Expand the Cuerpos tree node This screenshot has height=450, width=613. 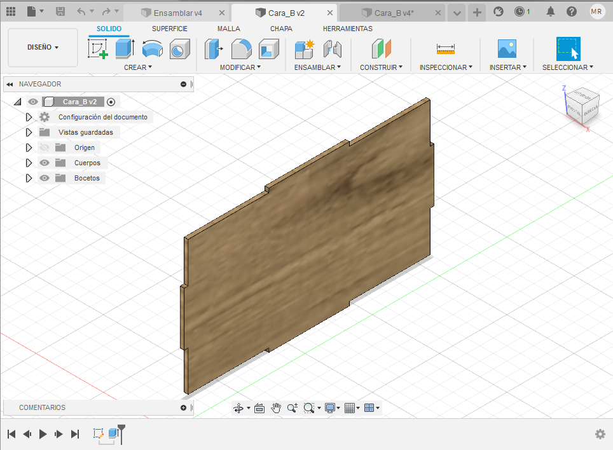pos(29,163)
